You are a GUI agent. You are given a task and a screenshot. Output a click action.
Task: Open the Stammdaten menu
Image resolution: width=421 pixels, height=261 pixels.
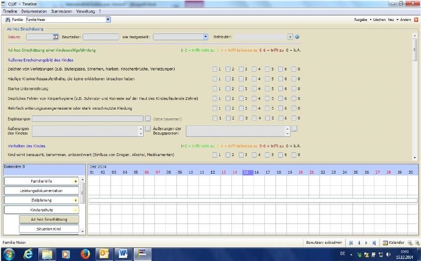pyautogui.click(x=62, y=11)
